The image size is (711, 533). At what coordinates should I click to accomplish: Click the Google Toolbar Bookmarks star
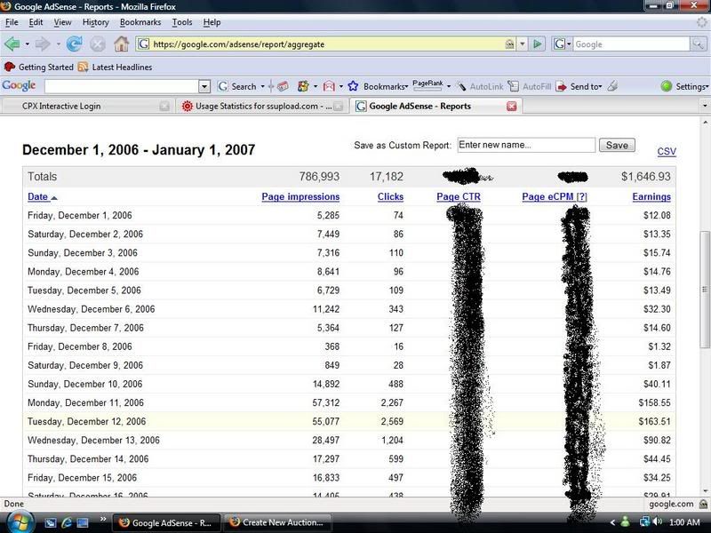click(x=353, y=86)
